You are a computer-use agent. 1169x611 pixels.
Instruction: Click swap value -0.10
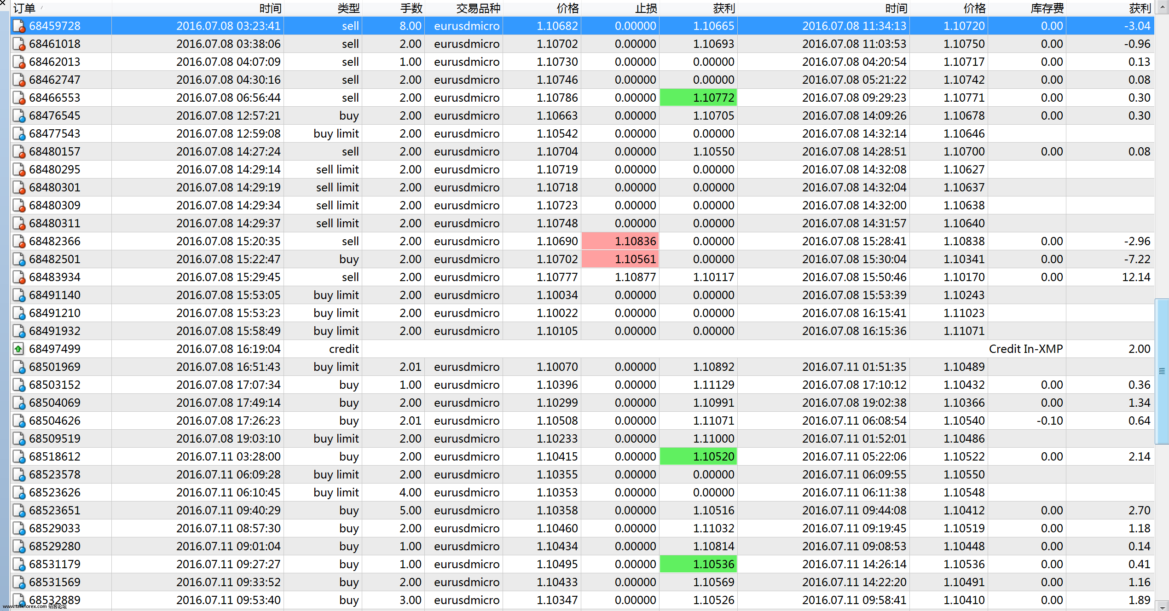coord(1050,421)
